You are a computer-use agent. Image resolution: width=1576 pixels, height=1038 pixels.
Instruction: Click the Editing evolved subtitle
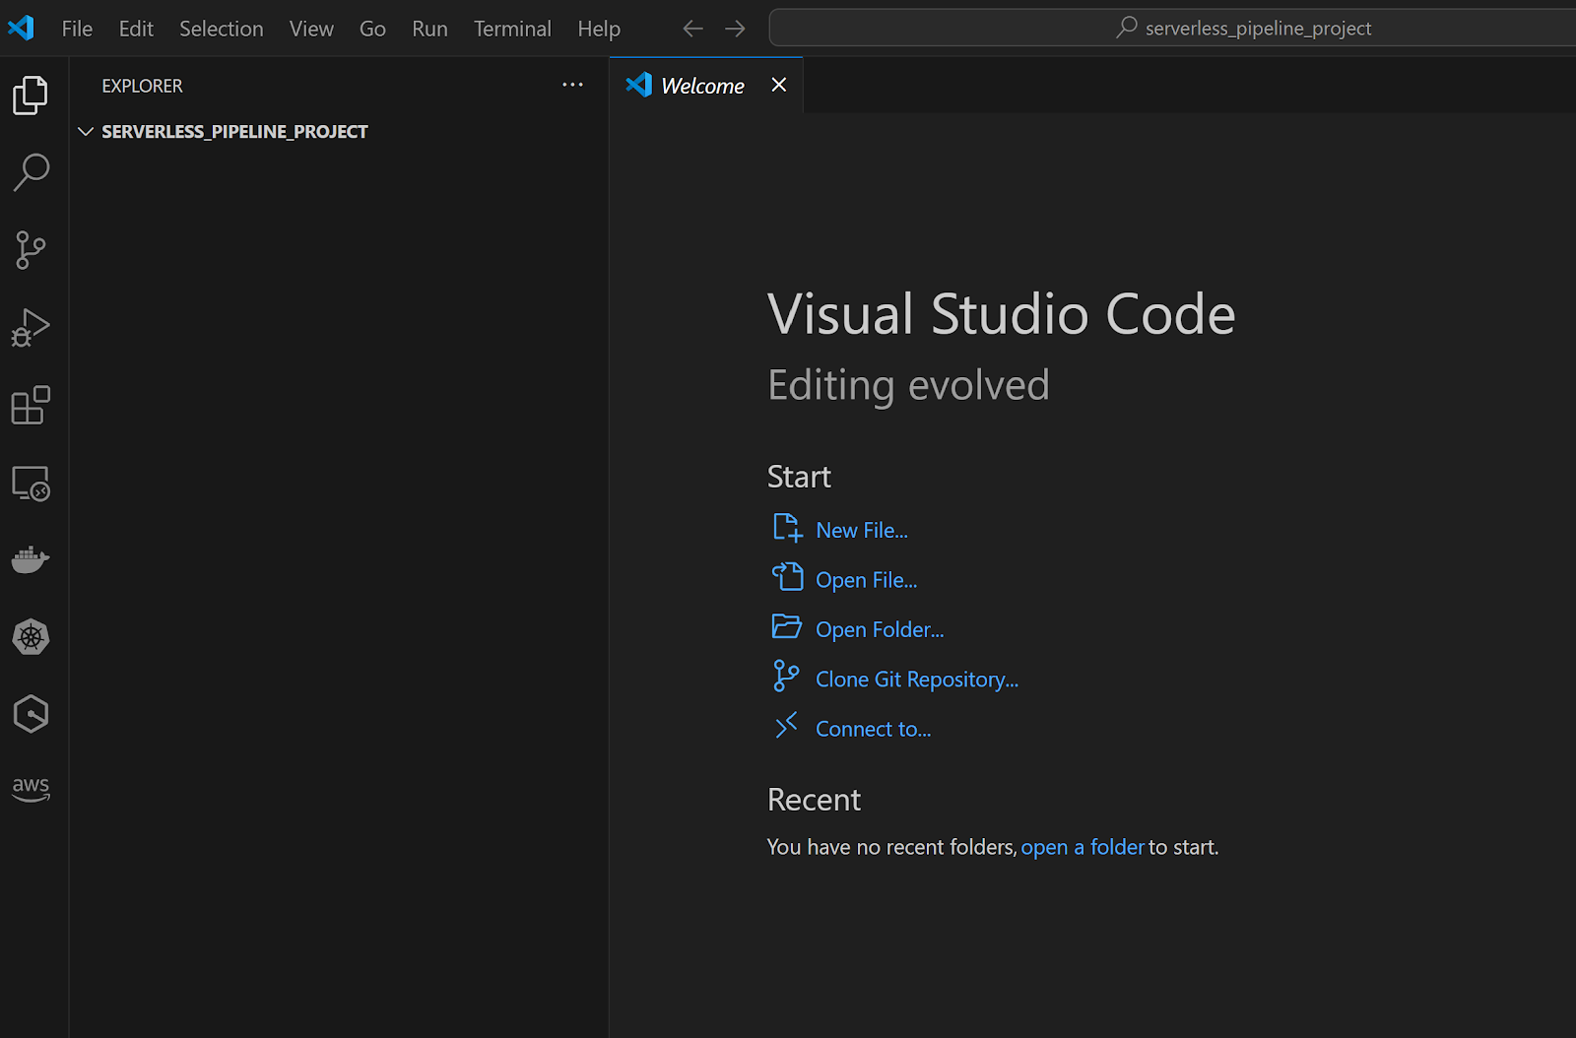pos(908,385)
